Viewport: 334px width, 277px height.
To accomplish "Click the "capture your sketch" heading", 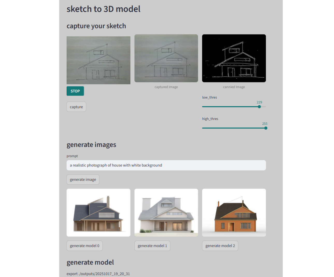I will click(96, 26).
